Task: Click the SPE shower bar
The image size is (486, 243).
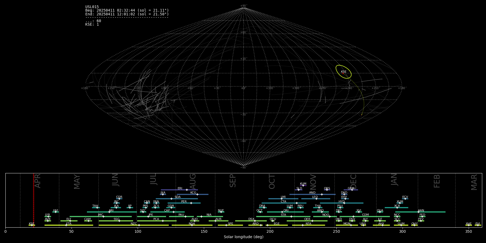Action: click(x=230, y=225)
